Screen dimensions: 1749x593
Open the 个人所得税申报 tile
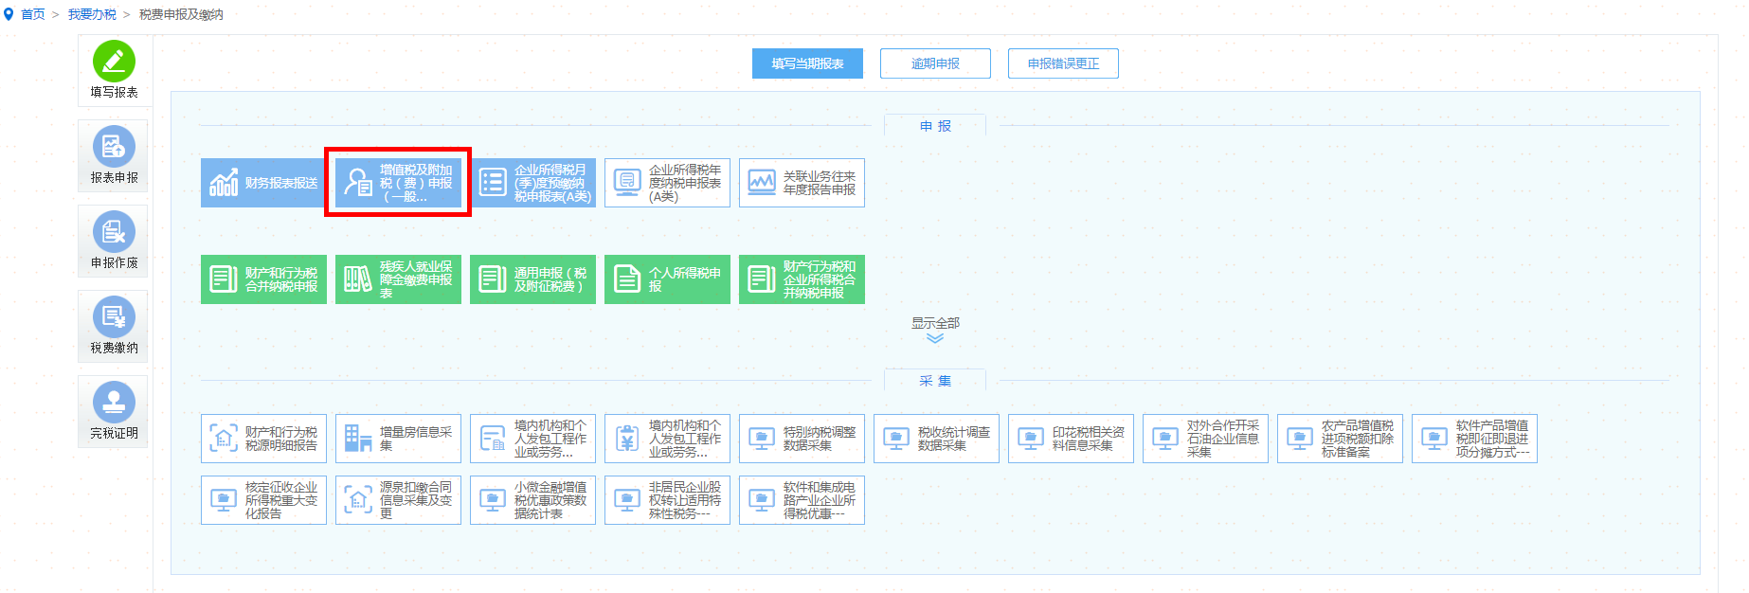[x=667, y=279]
